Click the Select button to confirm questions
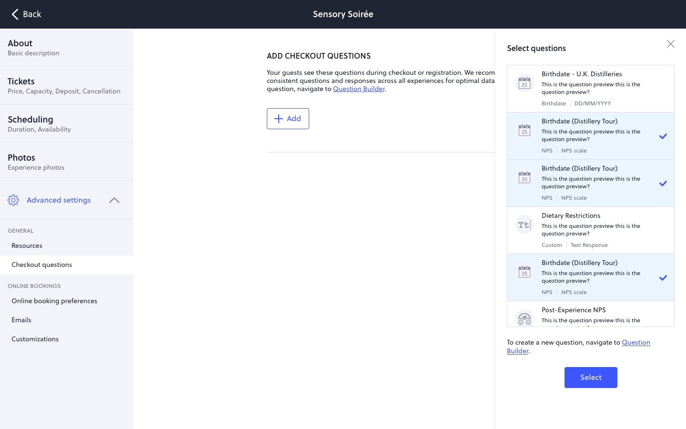 [591, 377]
